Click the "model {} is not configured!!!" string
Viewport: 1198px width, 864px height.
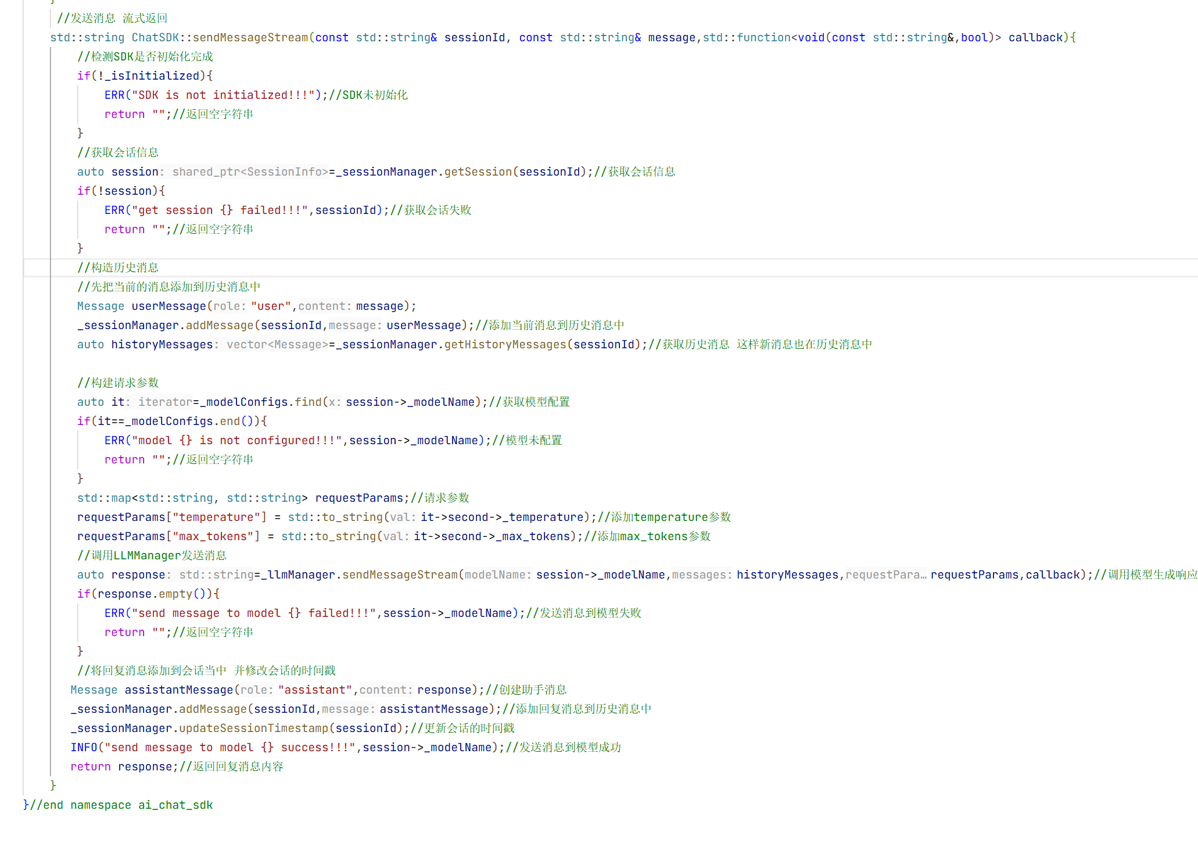(x=236, y=441)
